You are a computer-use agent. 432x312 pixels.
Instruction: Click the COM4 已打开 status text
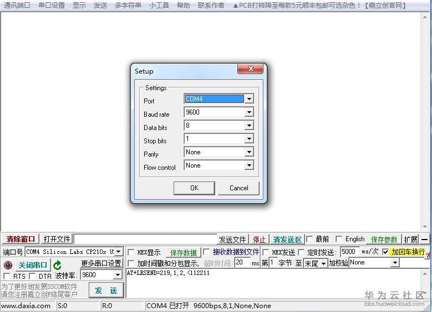click(x=209, y=306)
